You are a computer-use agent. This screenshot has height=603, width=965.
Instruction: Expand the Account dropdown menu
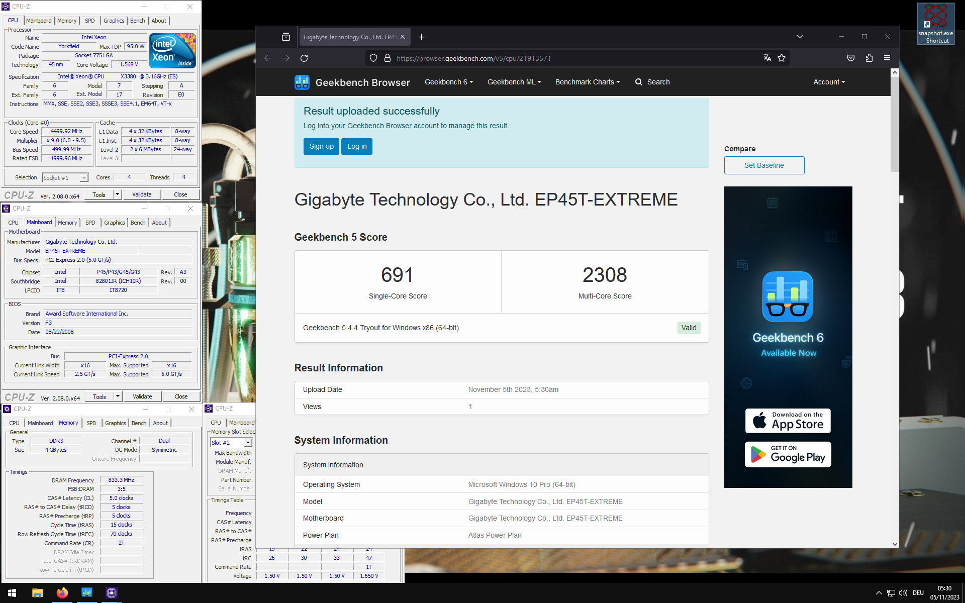coord(829,82)
